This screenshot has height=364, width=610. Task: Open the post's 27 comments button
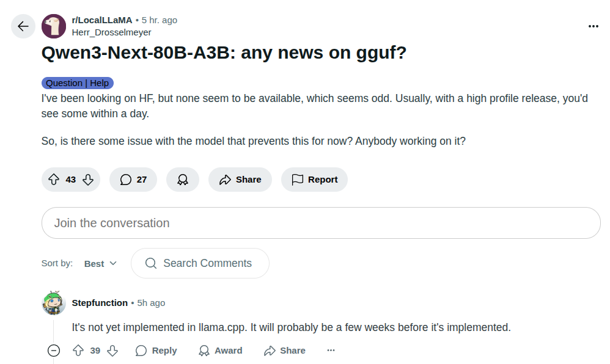(x=133, y=180)
